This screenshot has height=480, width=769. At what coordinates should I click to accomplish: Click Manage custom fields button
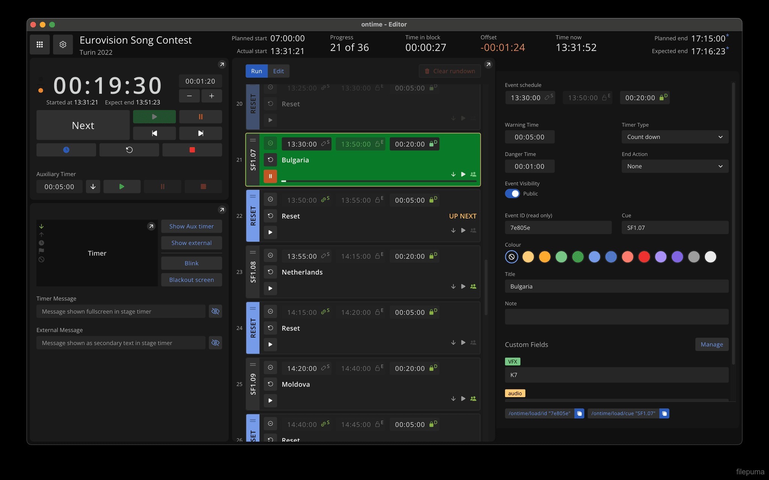click(x=712, y=345)
